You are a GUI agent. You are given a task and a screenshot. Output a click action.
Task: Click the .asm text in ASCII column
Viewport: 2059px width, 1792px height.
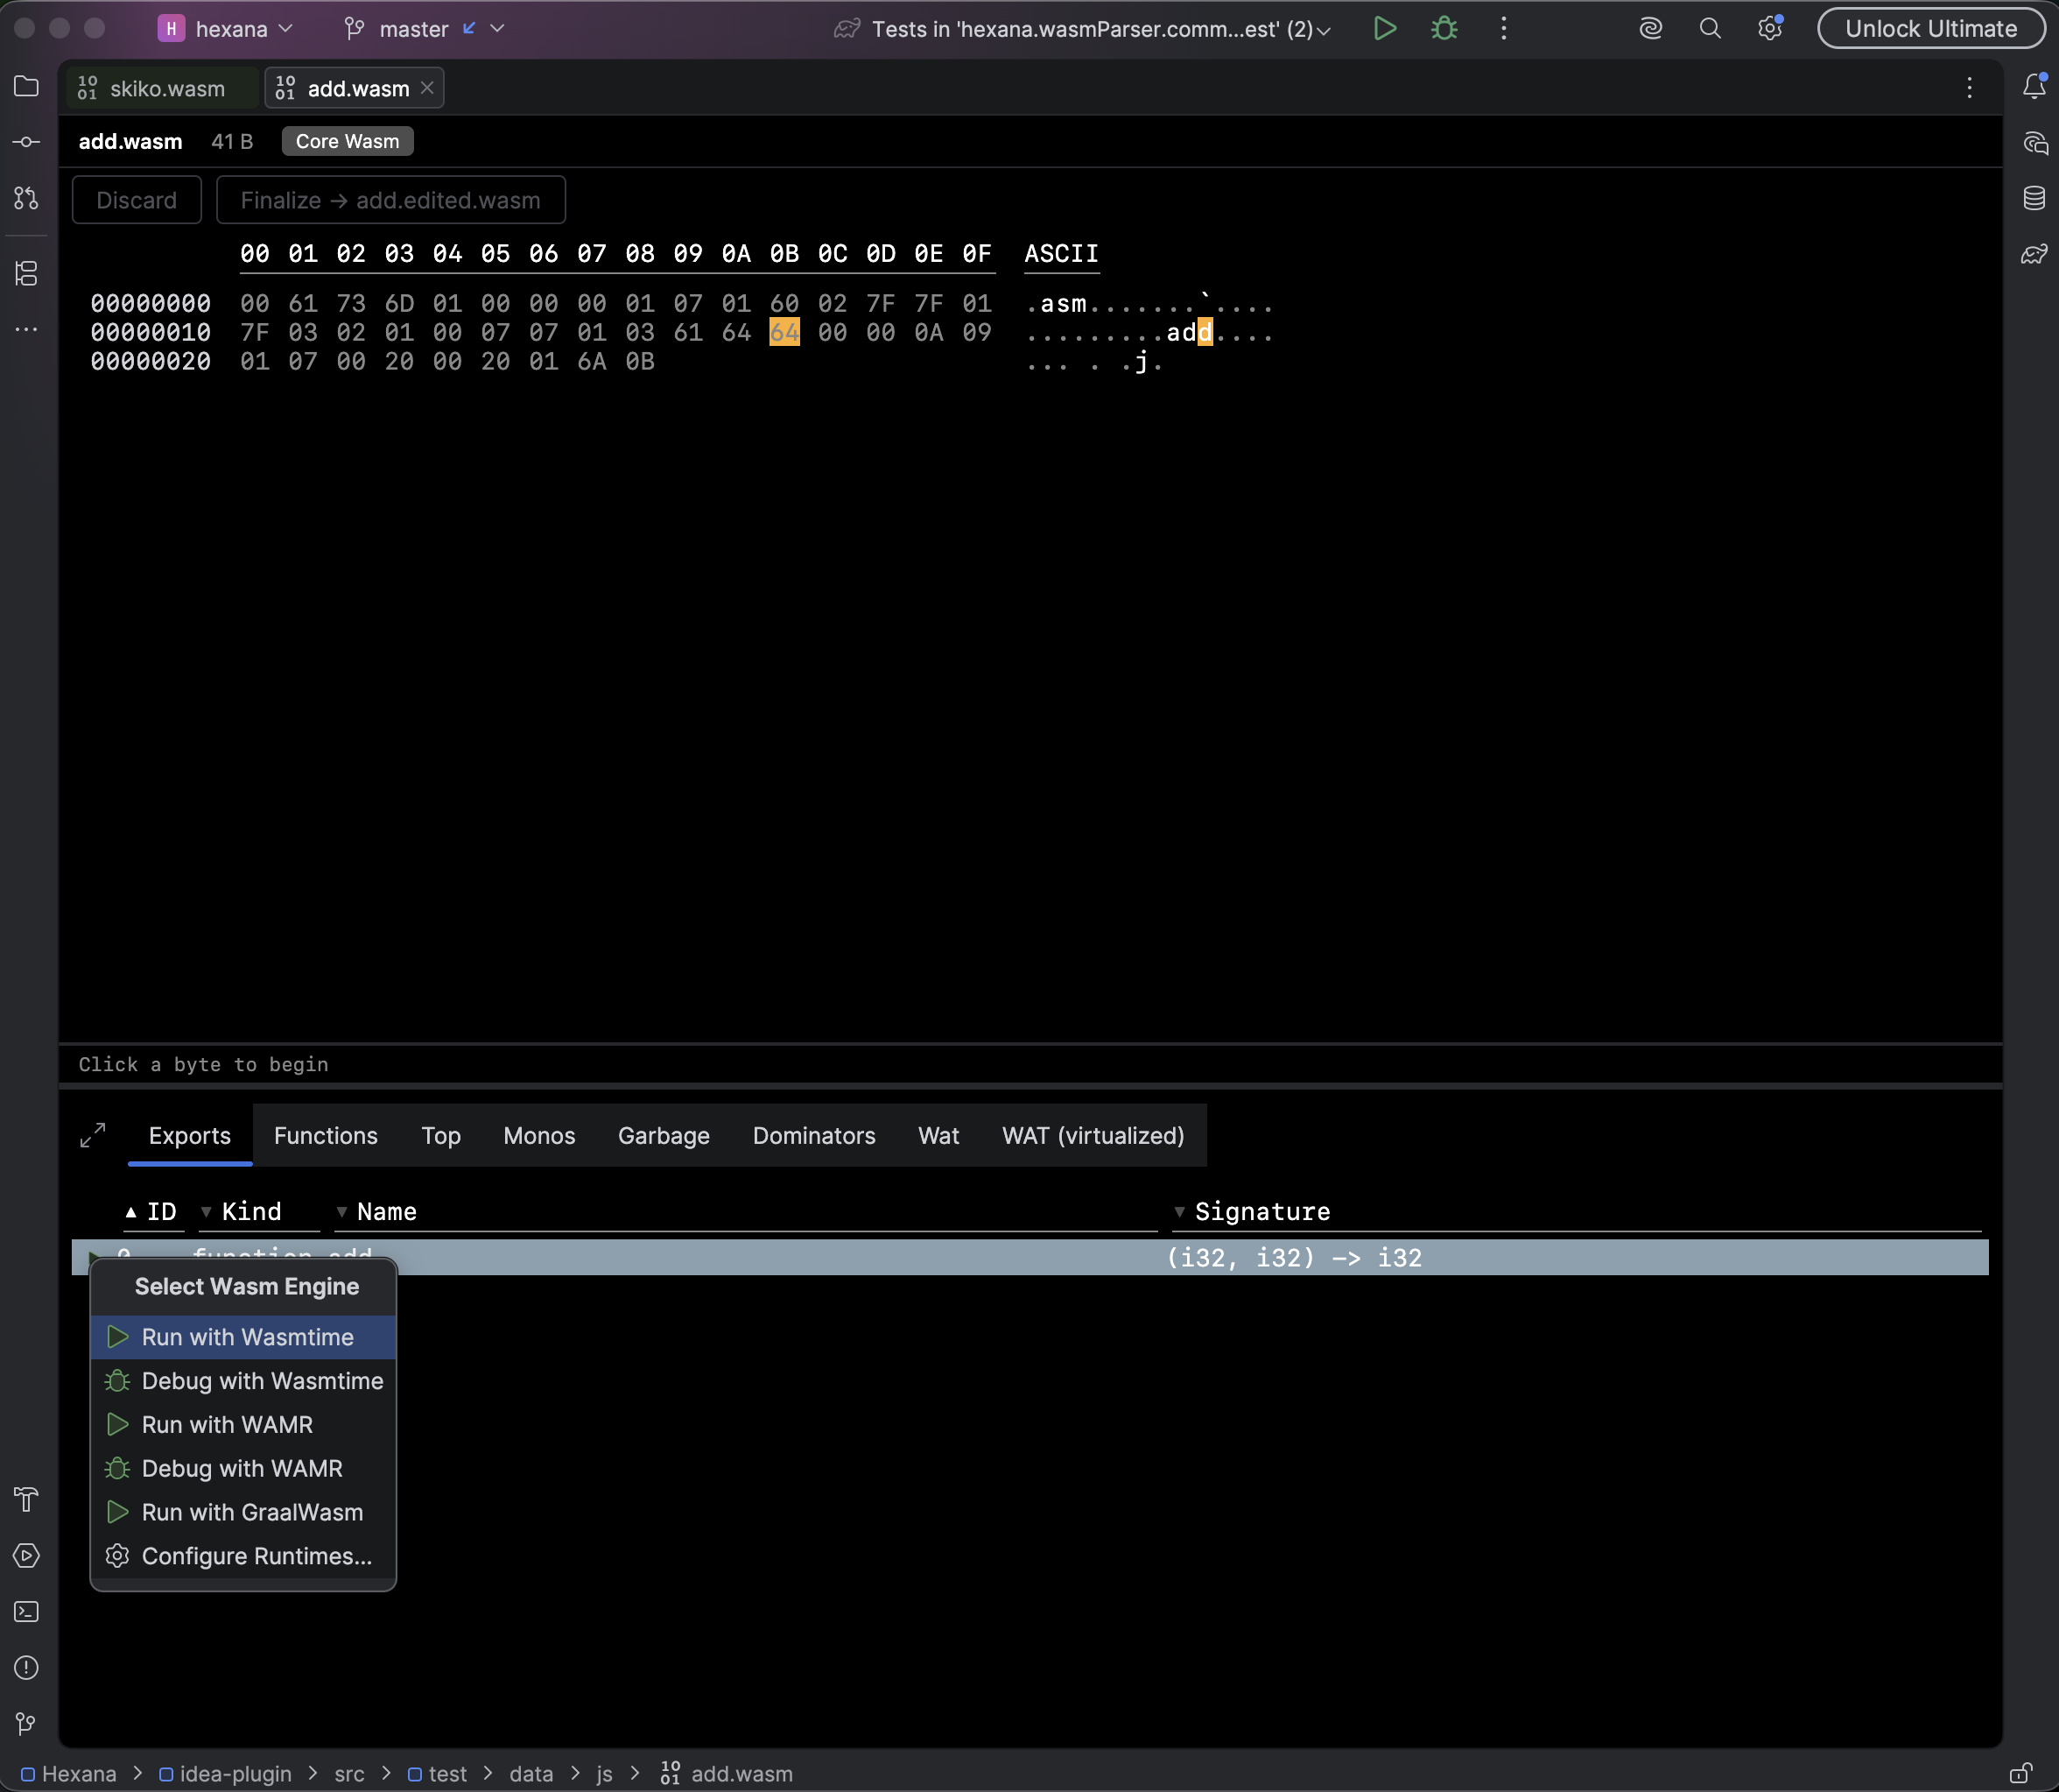coord(1057,303)
